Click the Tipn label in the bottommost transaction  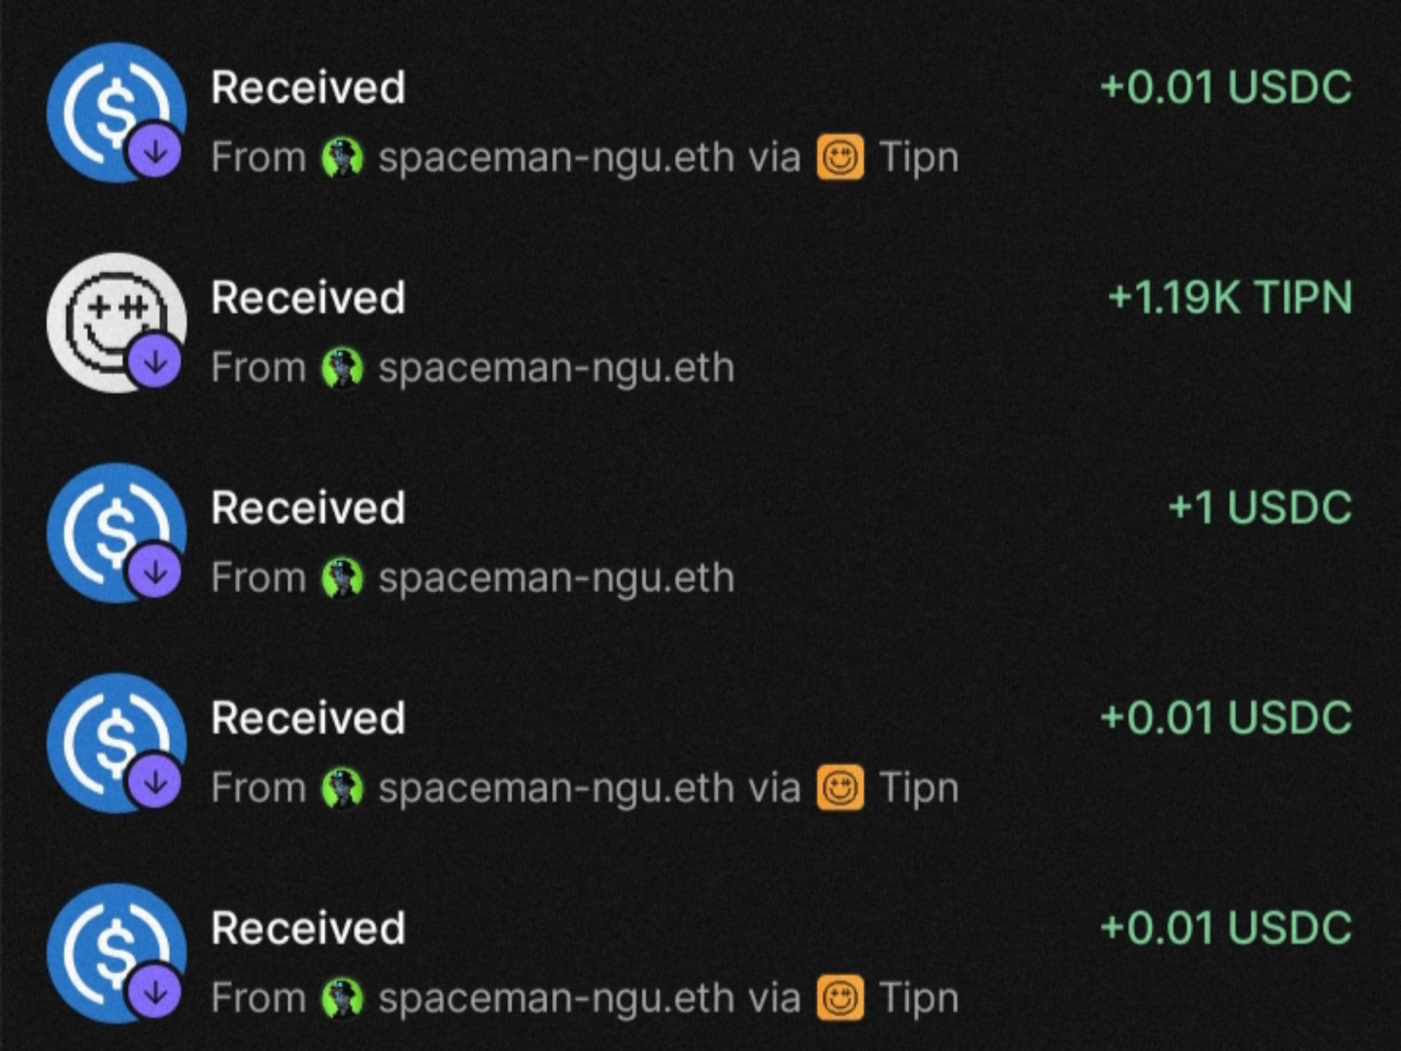tap(918, 998)
